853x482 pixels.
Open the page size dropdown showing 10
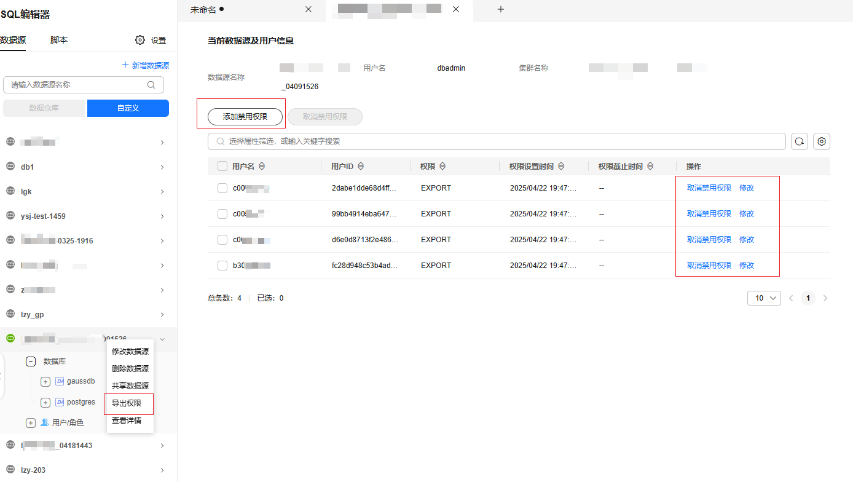pos(764,298)
